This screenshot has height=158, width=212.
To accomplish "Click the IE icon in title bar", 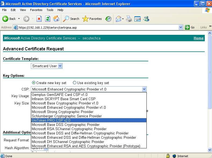I will (2, 3).
